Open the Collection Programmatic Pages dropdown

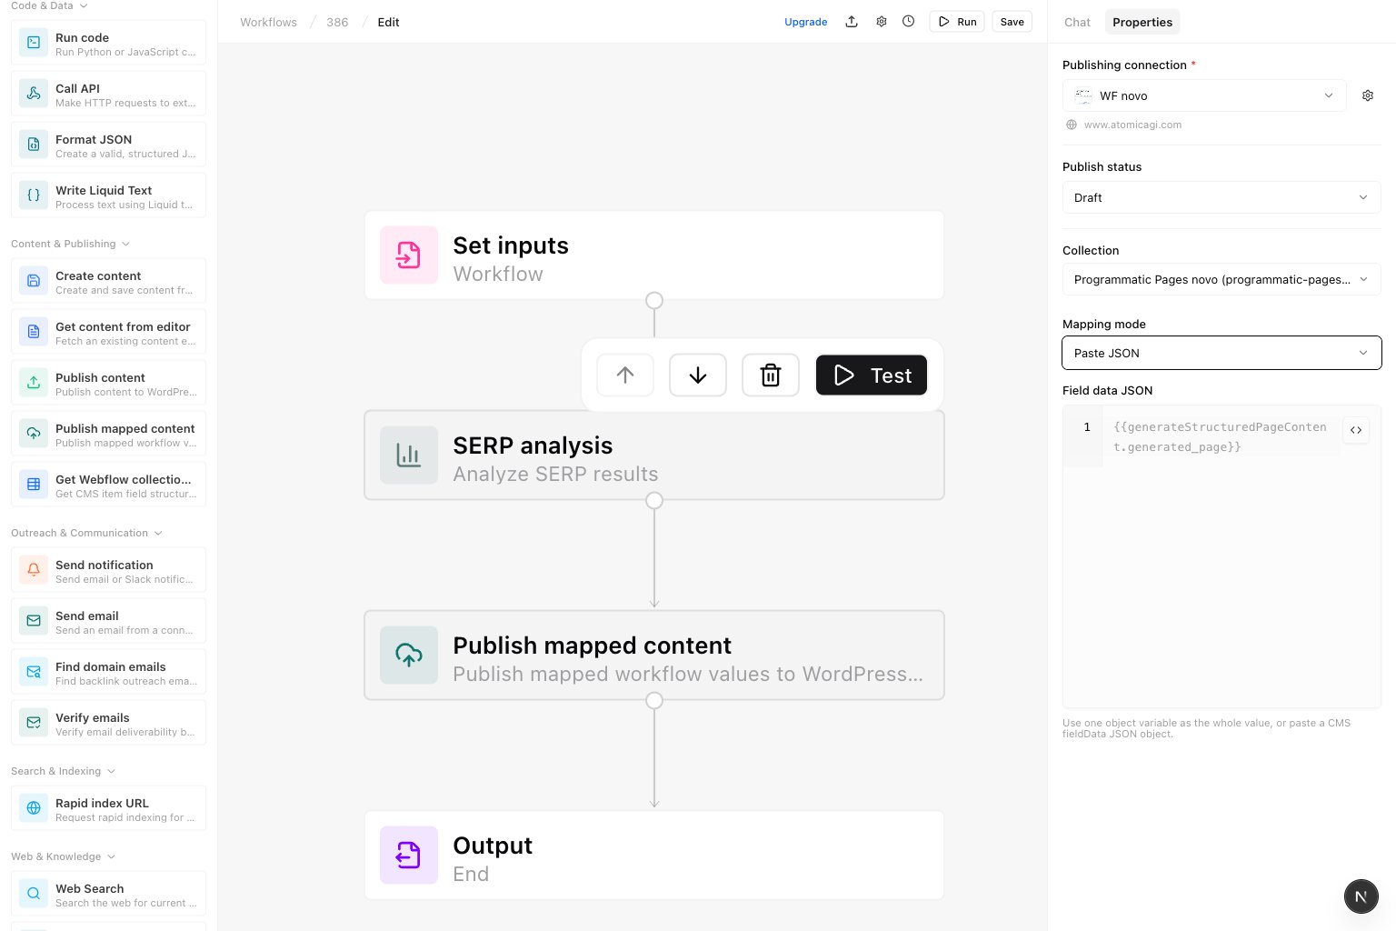point(1221,279)
